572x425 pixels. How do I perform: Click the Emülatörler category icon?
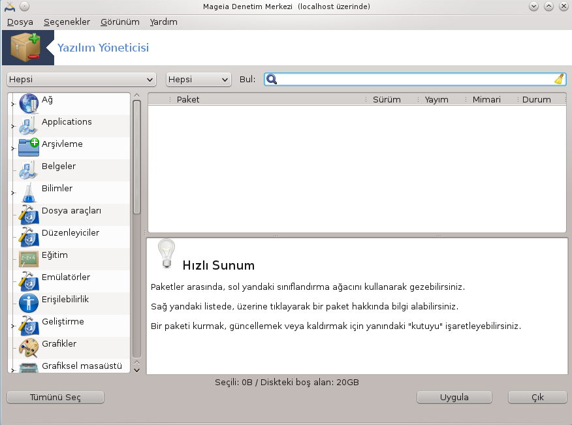pos(29,281)
